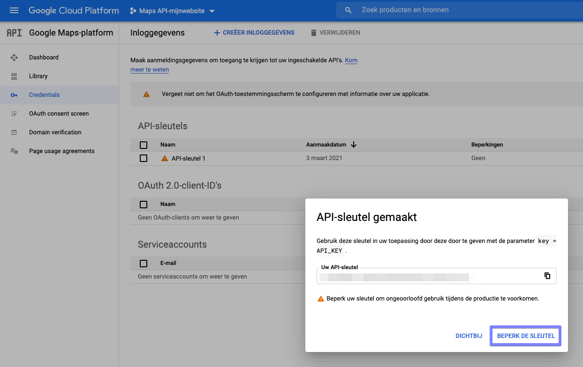Click the OAuth consent screen icon
This screenshot has height=367, width=583.
[14, 114]
